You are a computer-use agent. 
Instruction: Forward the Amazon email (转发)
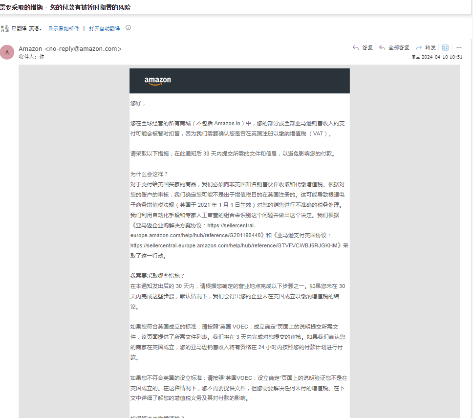426,48
